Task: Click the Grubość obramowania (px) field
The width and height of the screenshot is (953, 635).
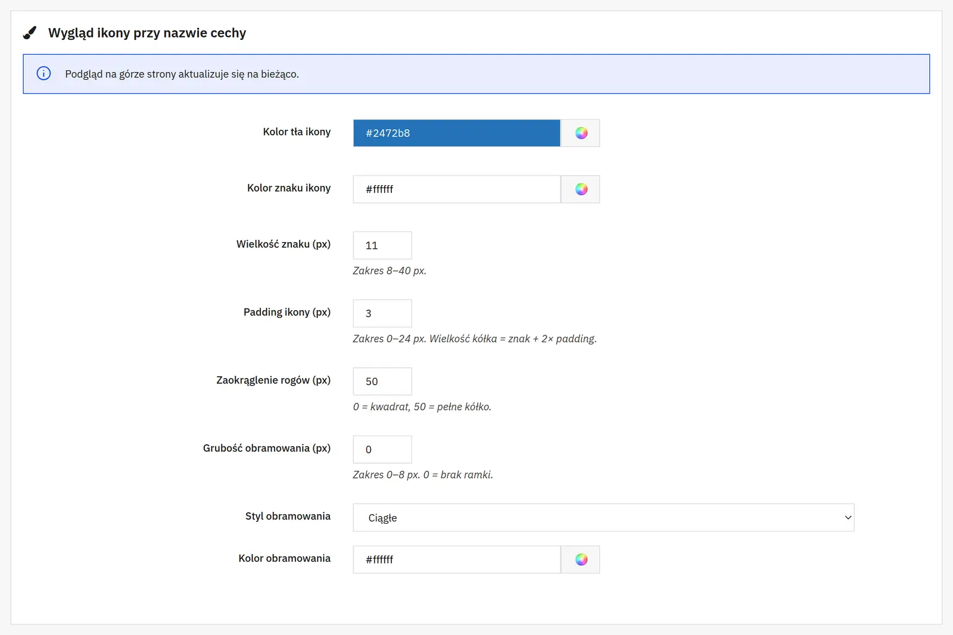Action: click(x=382, y=449)
